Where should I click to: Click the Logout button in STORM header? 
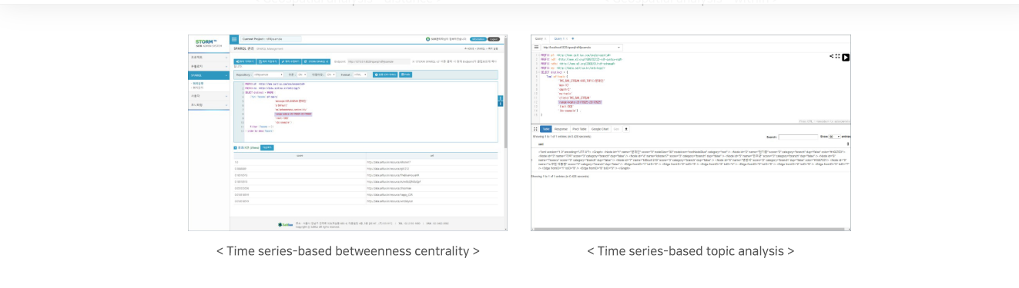click(x=494, y=39)
